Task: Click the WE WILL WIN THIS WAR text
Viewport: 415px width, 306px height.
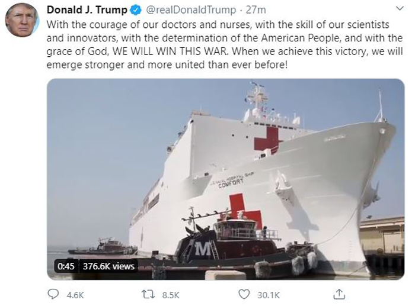Action: [x=170, y=51]
